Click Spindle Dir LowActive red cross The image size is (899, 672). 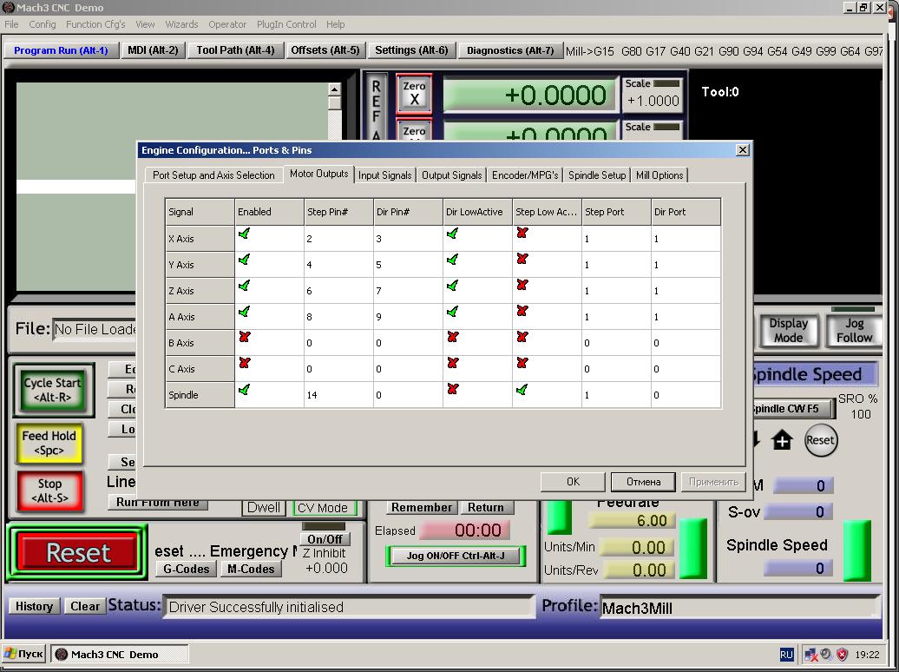pos(452,389)
